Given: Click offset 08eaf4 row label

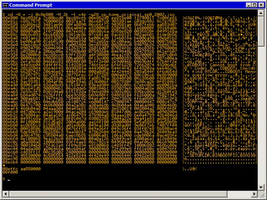Looking at the screenshot, I should click(x=10, y=108).
